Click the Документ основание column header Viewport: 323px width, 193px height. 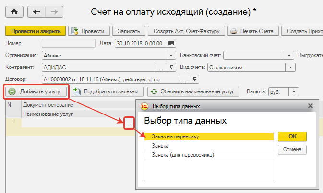tap(78, 105)
